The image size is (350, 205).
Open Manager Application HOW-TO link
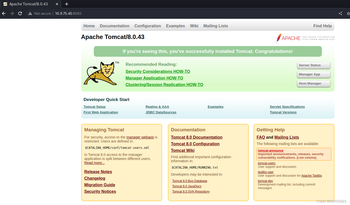[x=154, y=78]
